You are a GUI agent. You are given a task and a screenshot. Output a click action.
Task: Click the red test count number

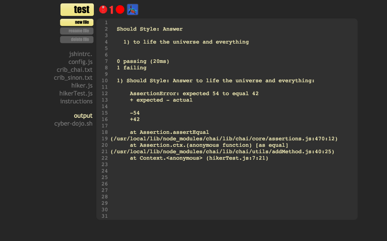(111, 10)
